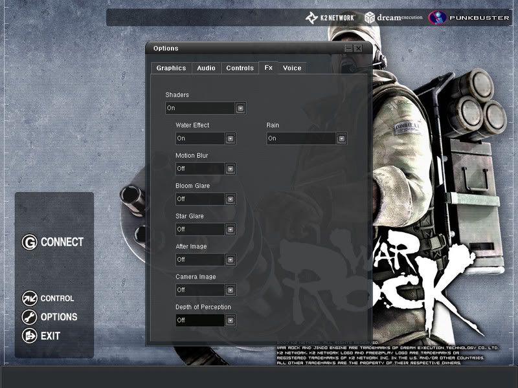The height and width of the screenshot is (388, 518).
Task: Expand the Water Effect dropdown arrow
Action: click(231, 138)
